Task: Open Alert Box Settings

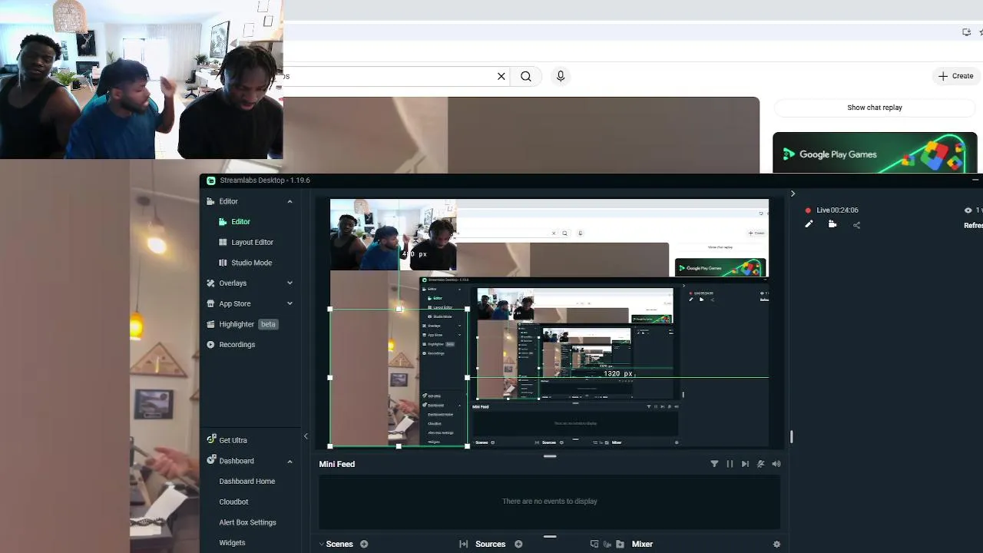Action: [247, 522]
